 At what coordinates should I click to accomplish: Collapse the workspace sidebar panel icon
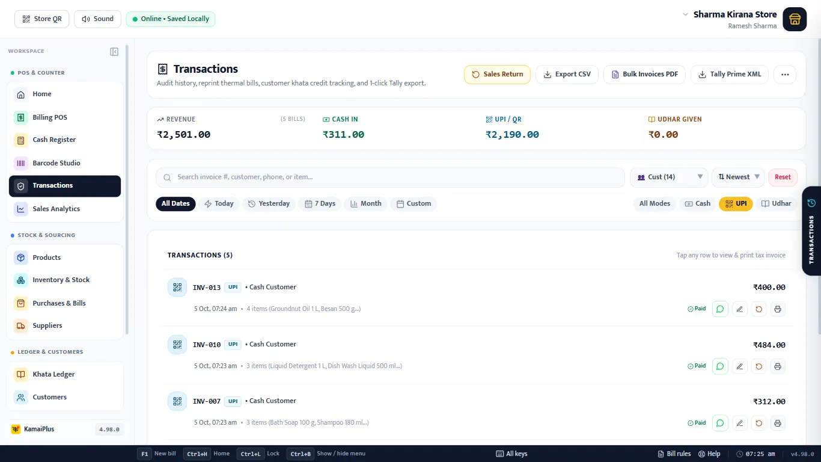tap(114, 52)
